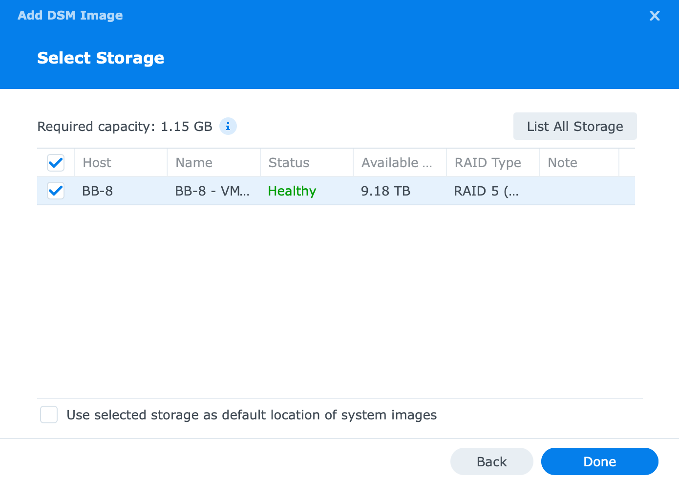Sort by the Name column header
Image resolution: width=679 pixels, height=481 pixels.
point(194,163)
